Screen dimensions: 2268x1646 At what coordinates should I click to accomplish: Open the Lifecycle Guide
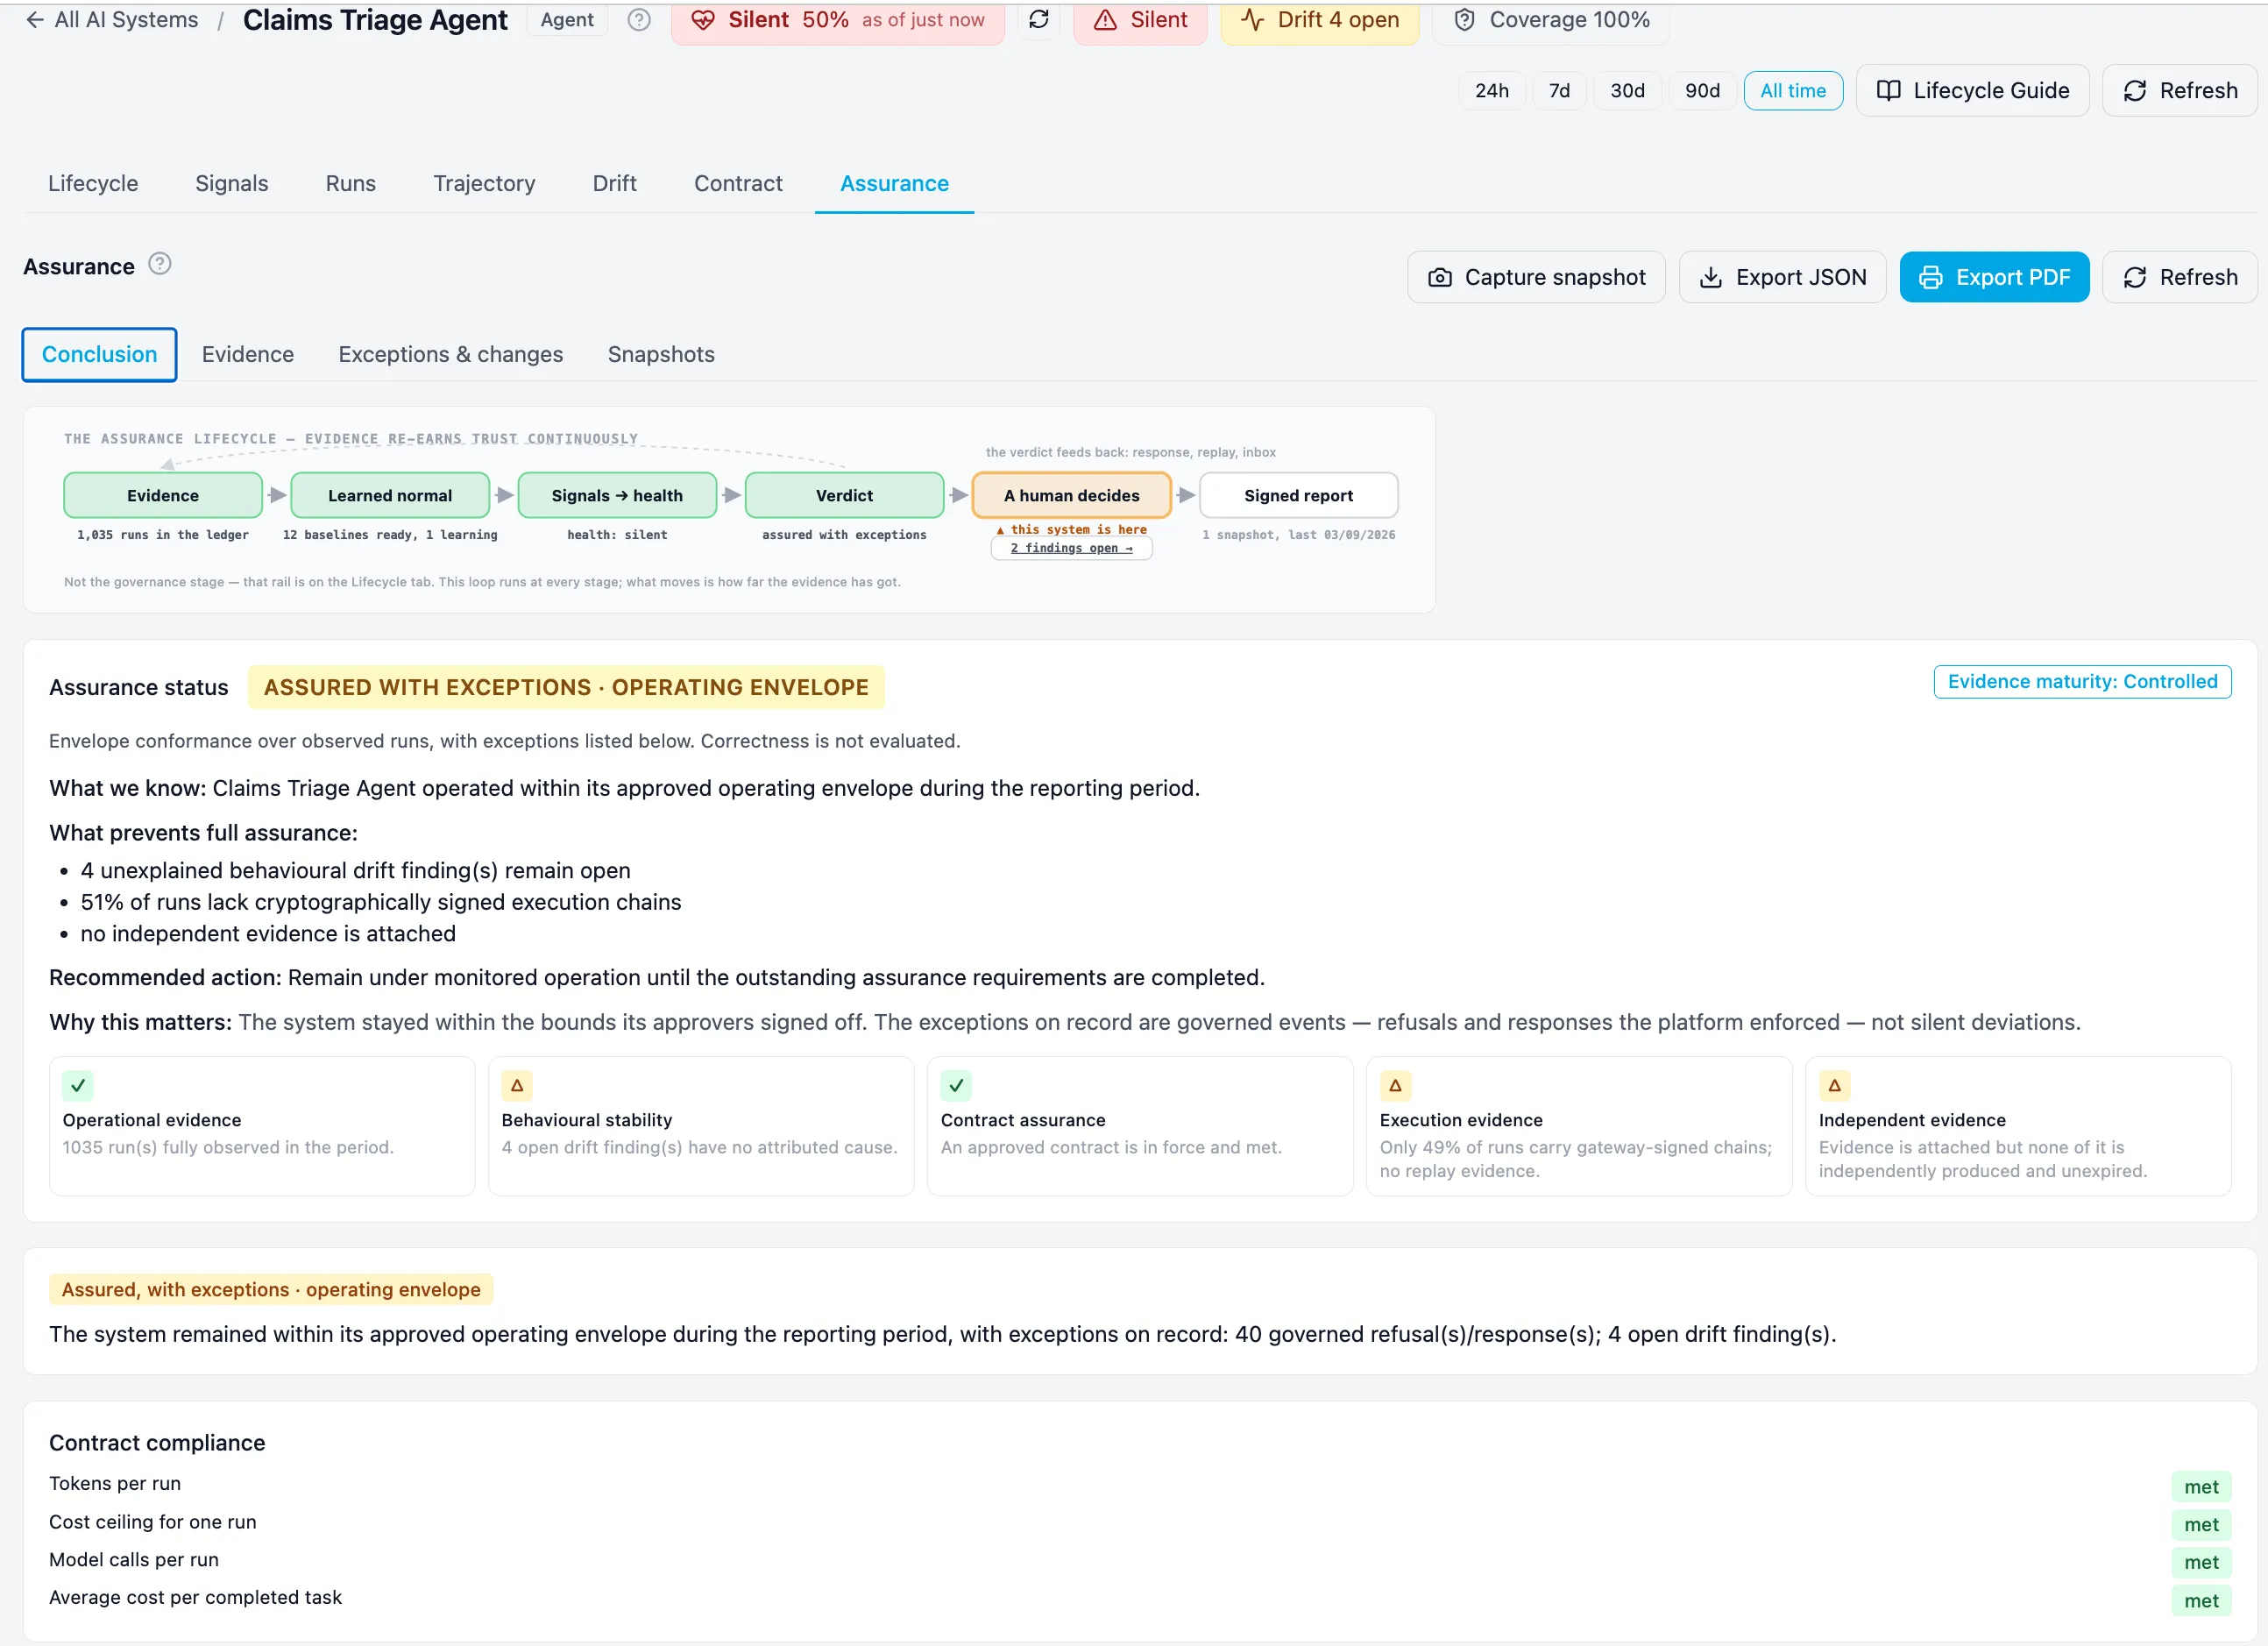coord(1972,91)
